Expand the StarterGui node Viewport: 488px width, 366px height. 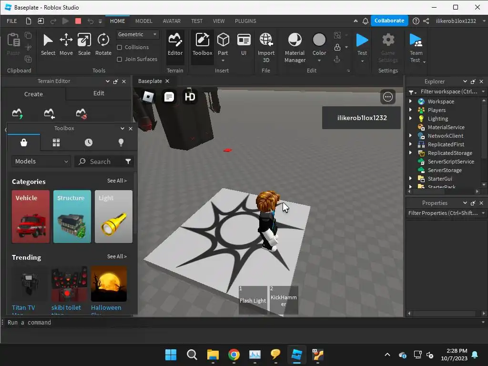tap(410, 178)
